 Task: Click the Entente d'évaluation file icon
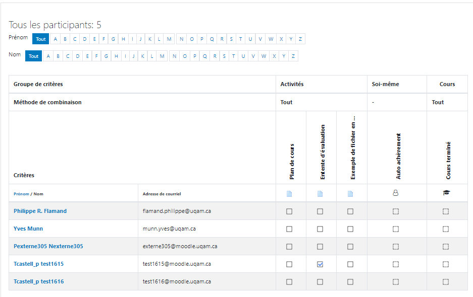(320, 194)
